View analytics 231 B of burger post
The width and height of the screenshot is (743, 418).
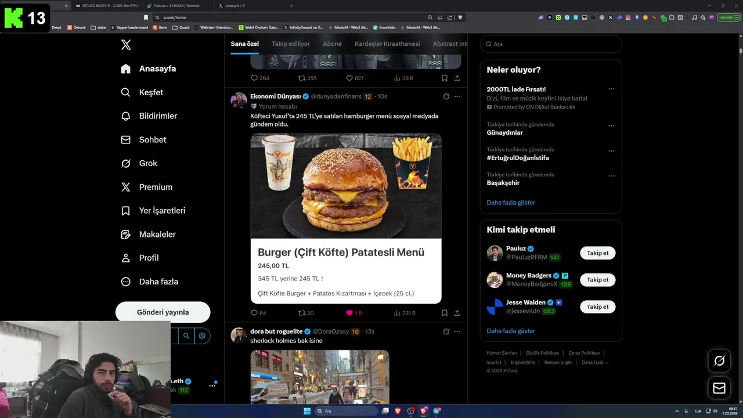405,313
